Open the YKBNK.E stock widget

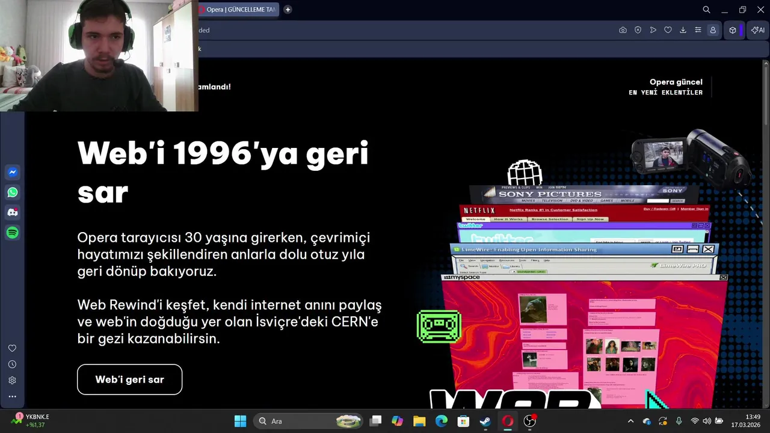tap(31, 421)
